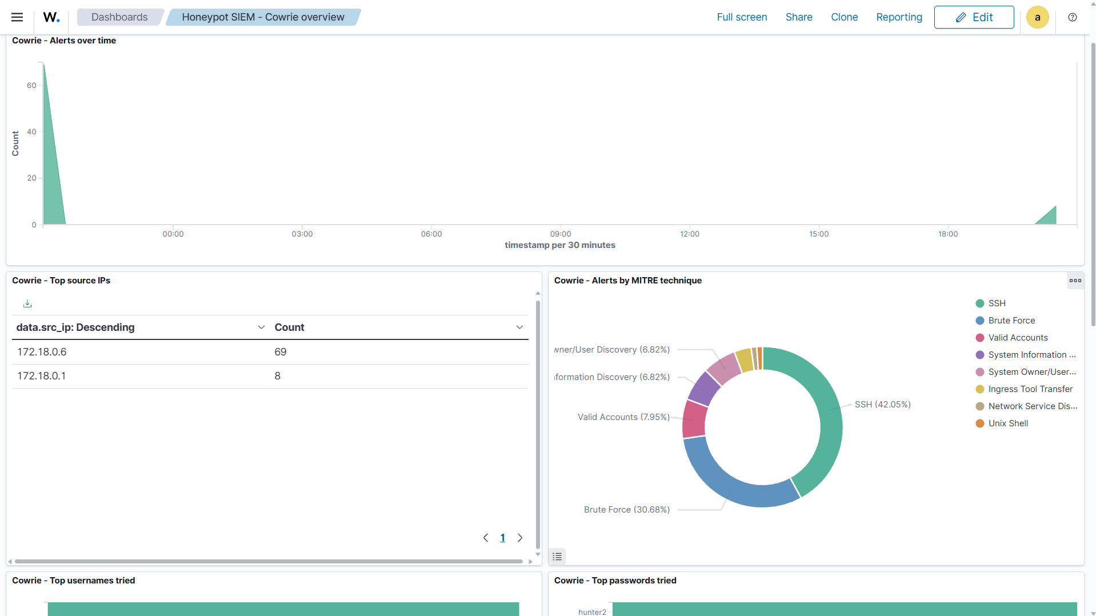Open the hamburger navigation menu
1096x616 pixels.
coord(17,17)
